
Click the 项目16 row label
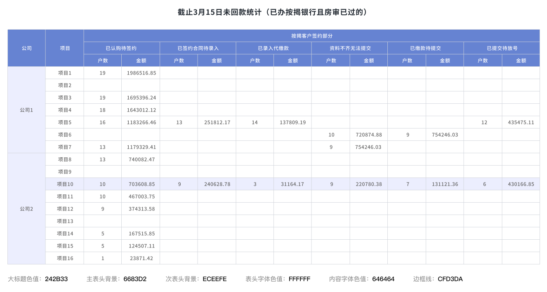(65, 258)
